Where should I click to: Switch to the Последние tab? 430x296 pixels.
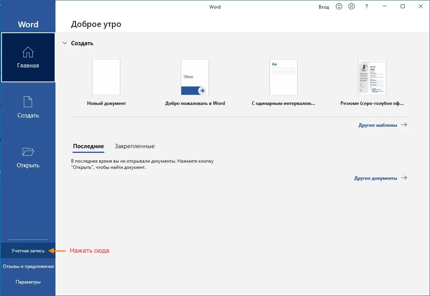click(88, 146)
